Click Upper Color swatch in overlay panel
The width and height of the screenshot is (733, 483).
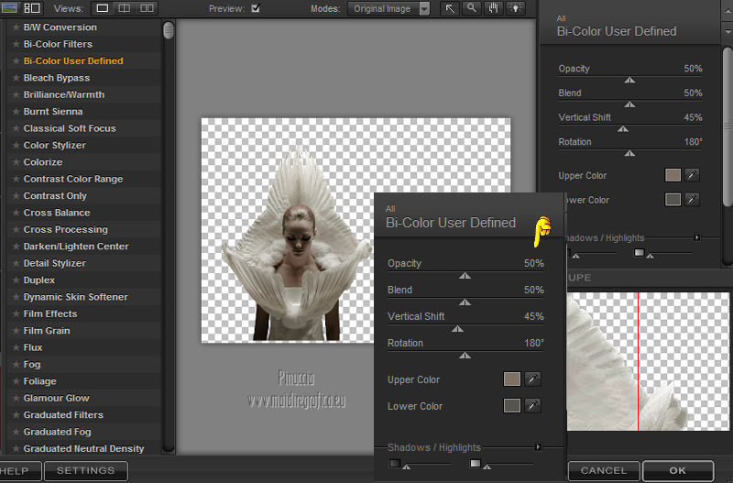tap(512, 379)
